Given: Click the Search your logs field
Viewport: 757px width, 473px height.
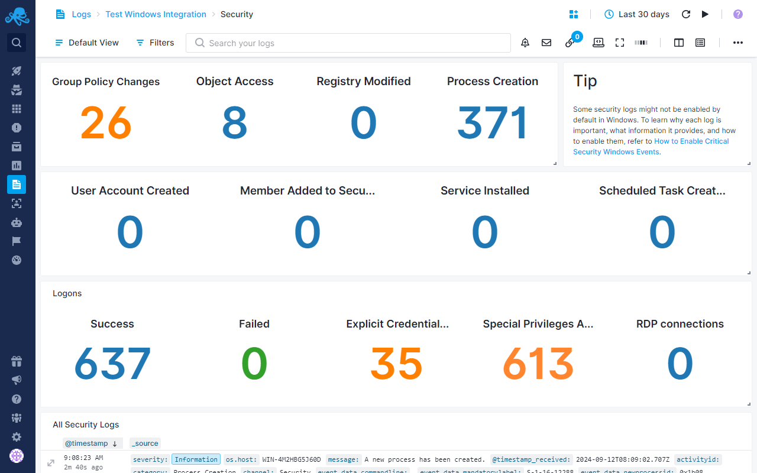Looking at the screenshot, I should [x=348, y=43].
